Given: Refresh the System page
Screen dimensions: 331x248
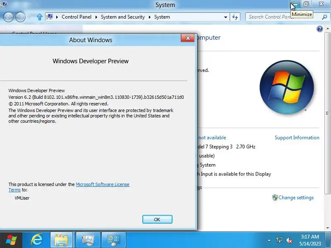Looking at the screenshot, I should [x=235, y=17].
